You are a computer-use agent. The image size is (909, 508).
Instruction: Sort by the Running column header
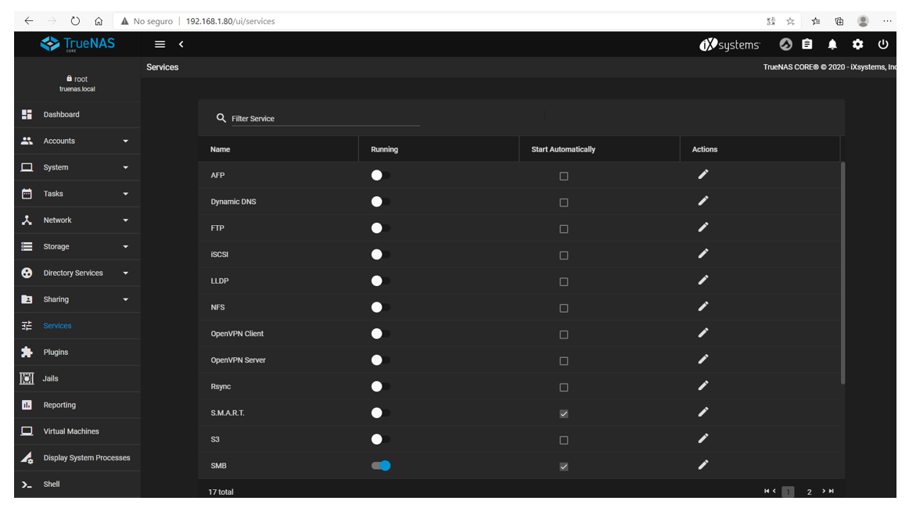pyautogui.click(x=384, y=149)
